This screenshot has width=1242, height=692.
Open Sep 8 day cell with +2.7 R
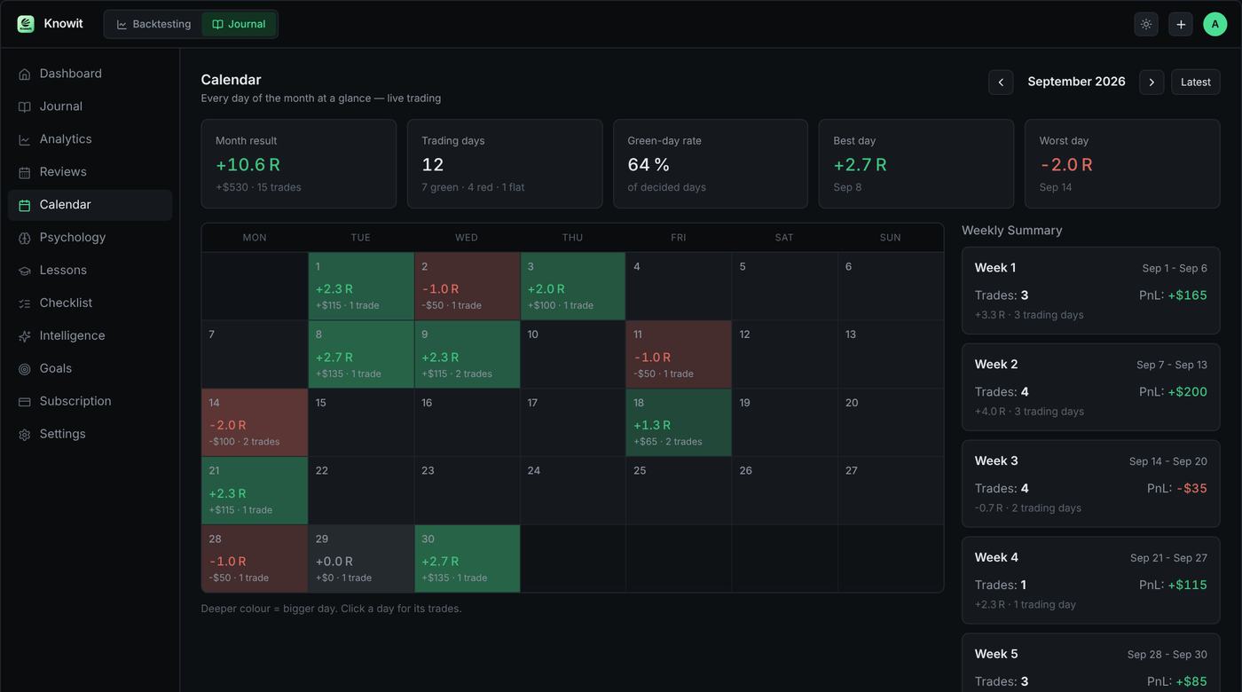click(x=361, y=355)
